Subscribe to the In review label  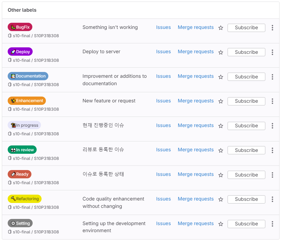246,150
